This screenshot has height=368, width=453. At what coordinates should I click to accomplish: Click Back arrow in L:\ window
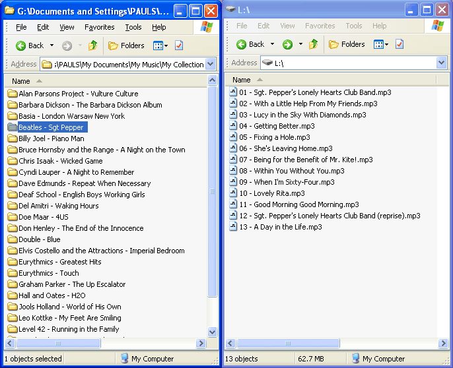[241, 44]
